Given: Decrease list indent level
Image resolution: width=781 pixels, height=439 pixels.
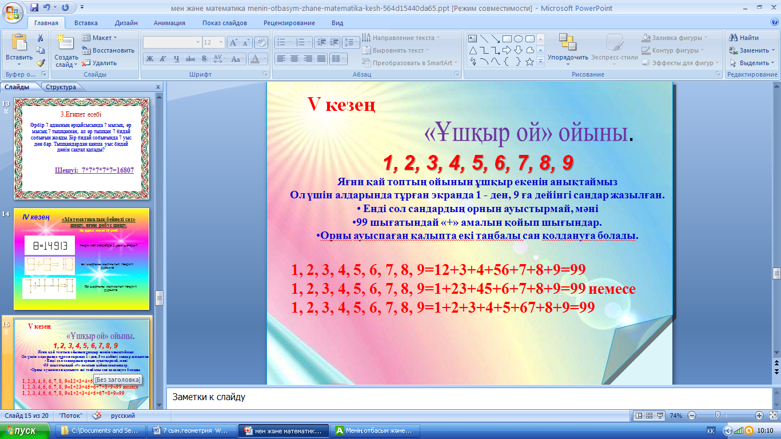Looking at the screenshot, I should (x=320, y=42).
